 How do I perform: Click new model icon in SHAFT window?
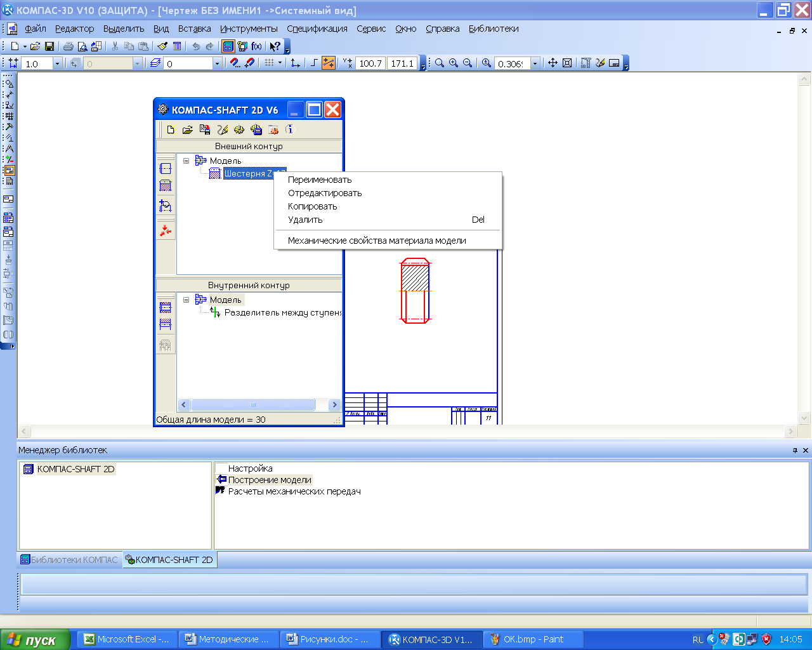(x=171, y=129)
